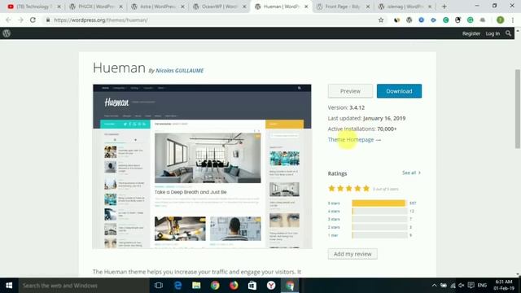The height and width of the screenshot is (293, 521).
Task: Switch to the Islemag WordPress tab
Action: (x=405, y=7)
